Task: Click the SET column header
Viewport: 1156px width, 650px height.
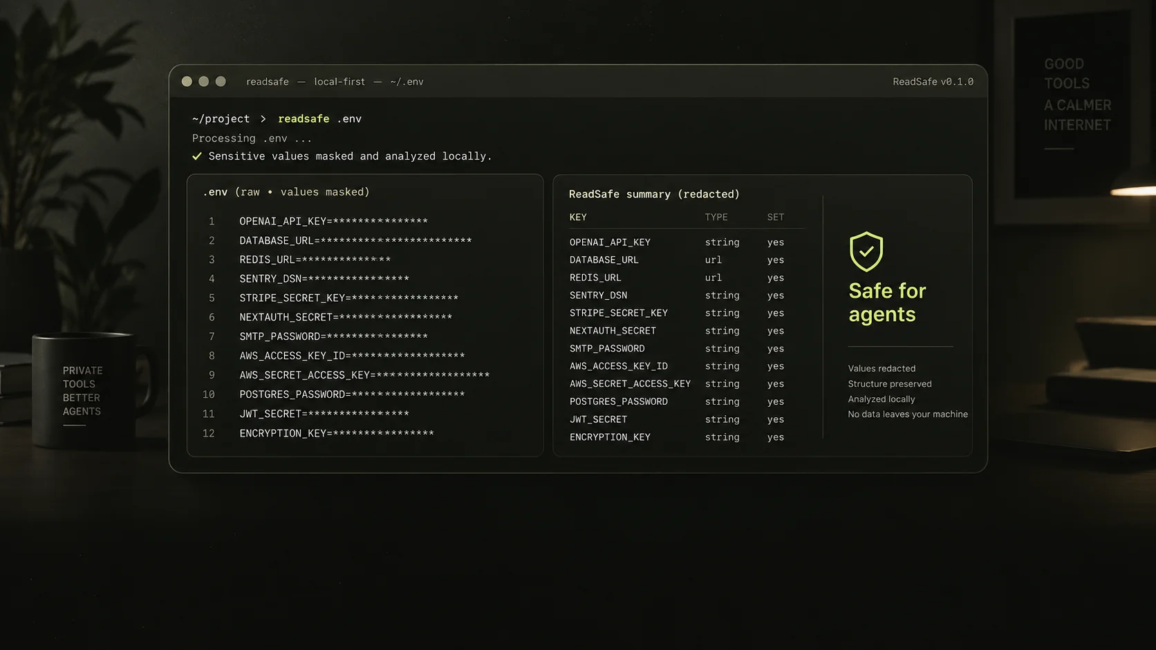Action: point(776,217)
